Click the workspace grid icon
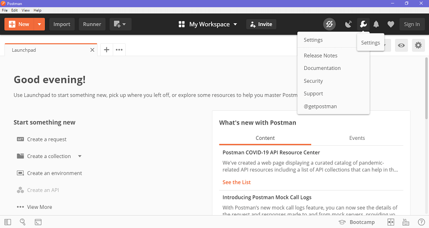This screenshot has width=429, height=228. (x=181, y=24)
